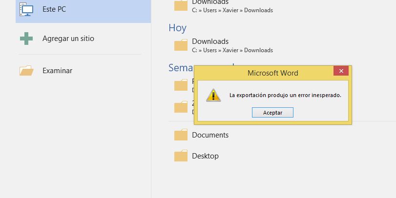This screenshot has height=198, width=396.
Task: Click the Desktop folder icon
Action: [181, 156]
